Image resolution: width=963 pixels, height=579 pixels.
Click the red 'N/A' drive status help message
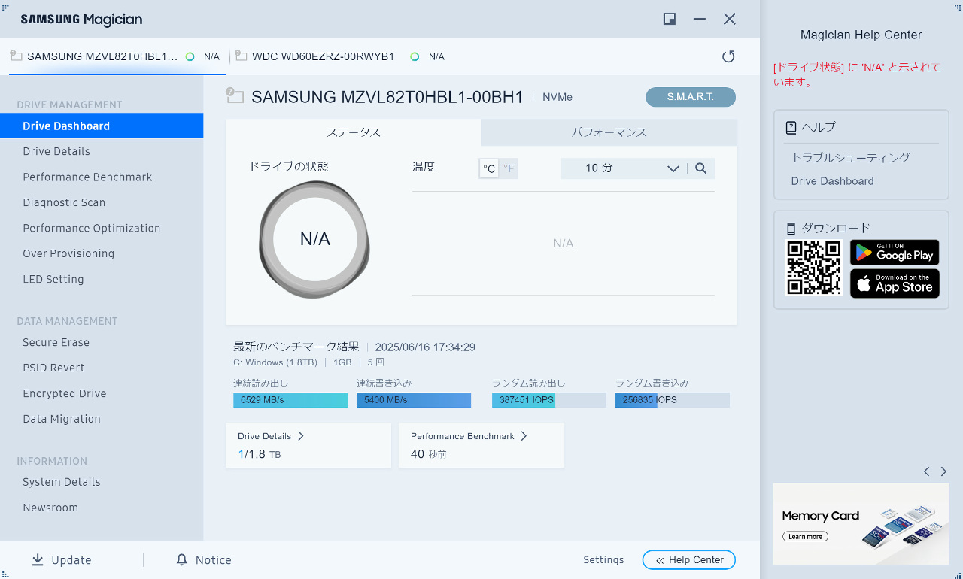857,74
